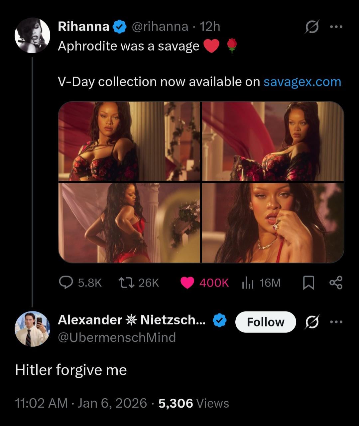Follow the Alexander Nietzsch account

(265, 322)
